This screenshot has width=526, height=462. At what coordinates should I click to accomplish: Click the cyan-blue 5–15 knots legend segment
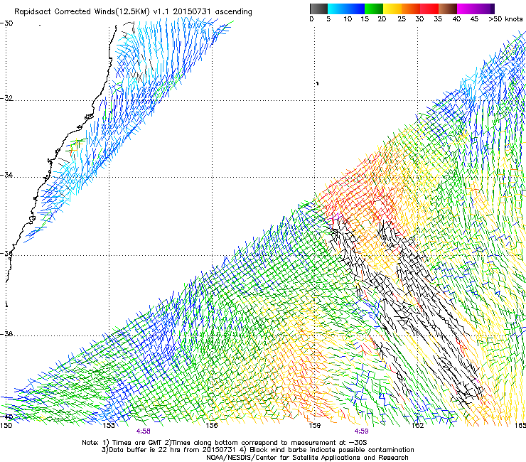coord(346,9)
